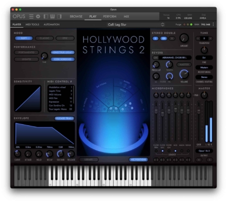Click the Stereo Double Amount knob
The image size is (227, 202).
(184, 38)
